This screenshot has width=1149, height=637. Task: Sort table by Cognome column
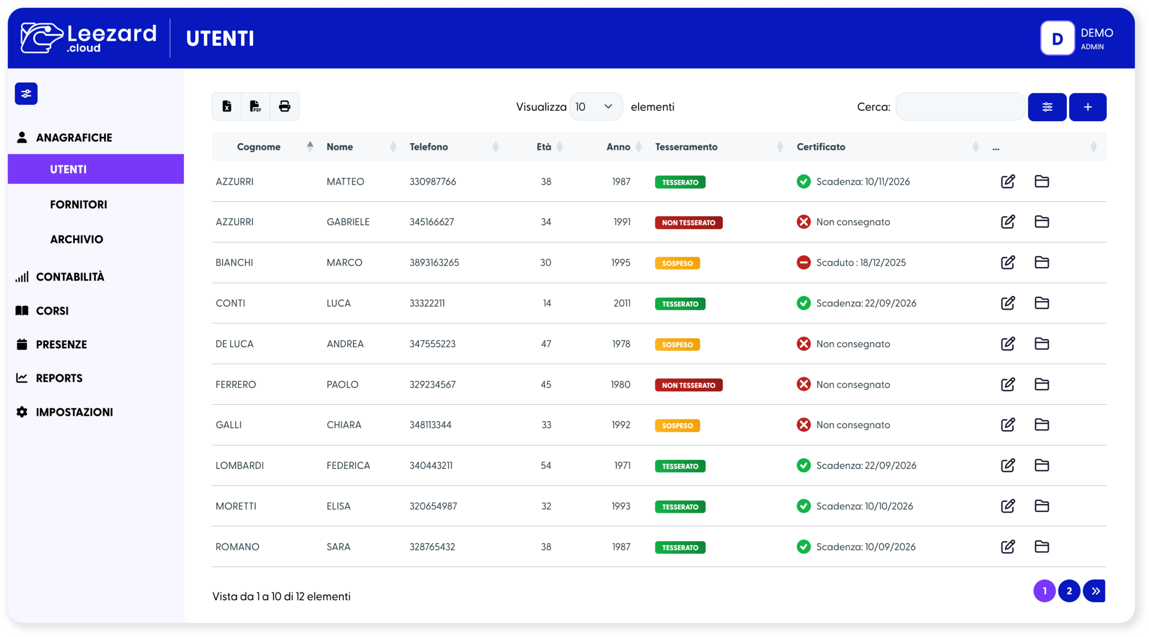click(x=259, y=147)
